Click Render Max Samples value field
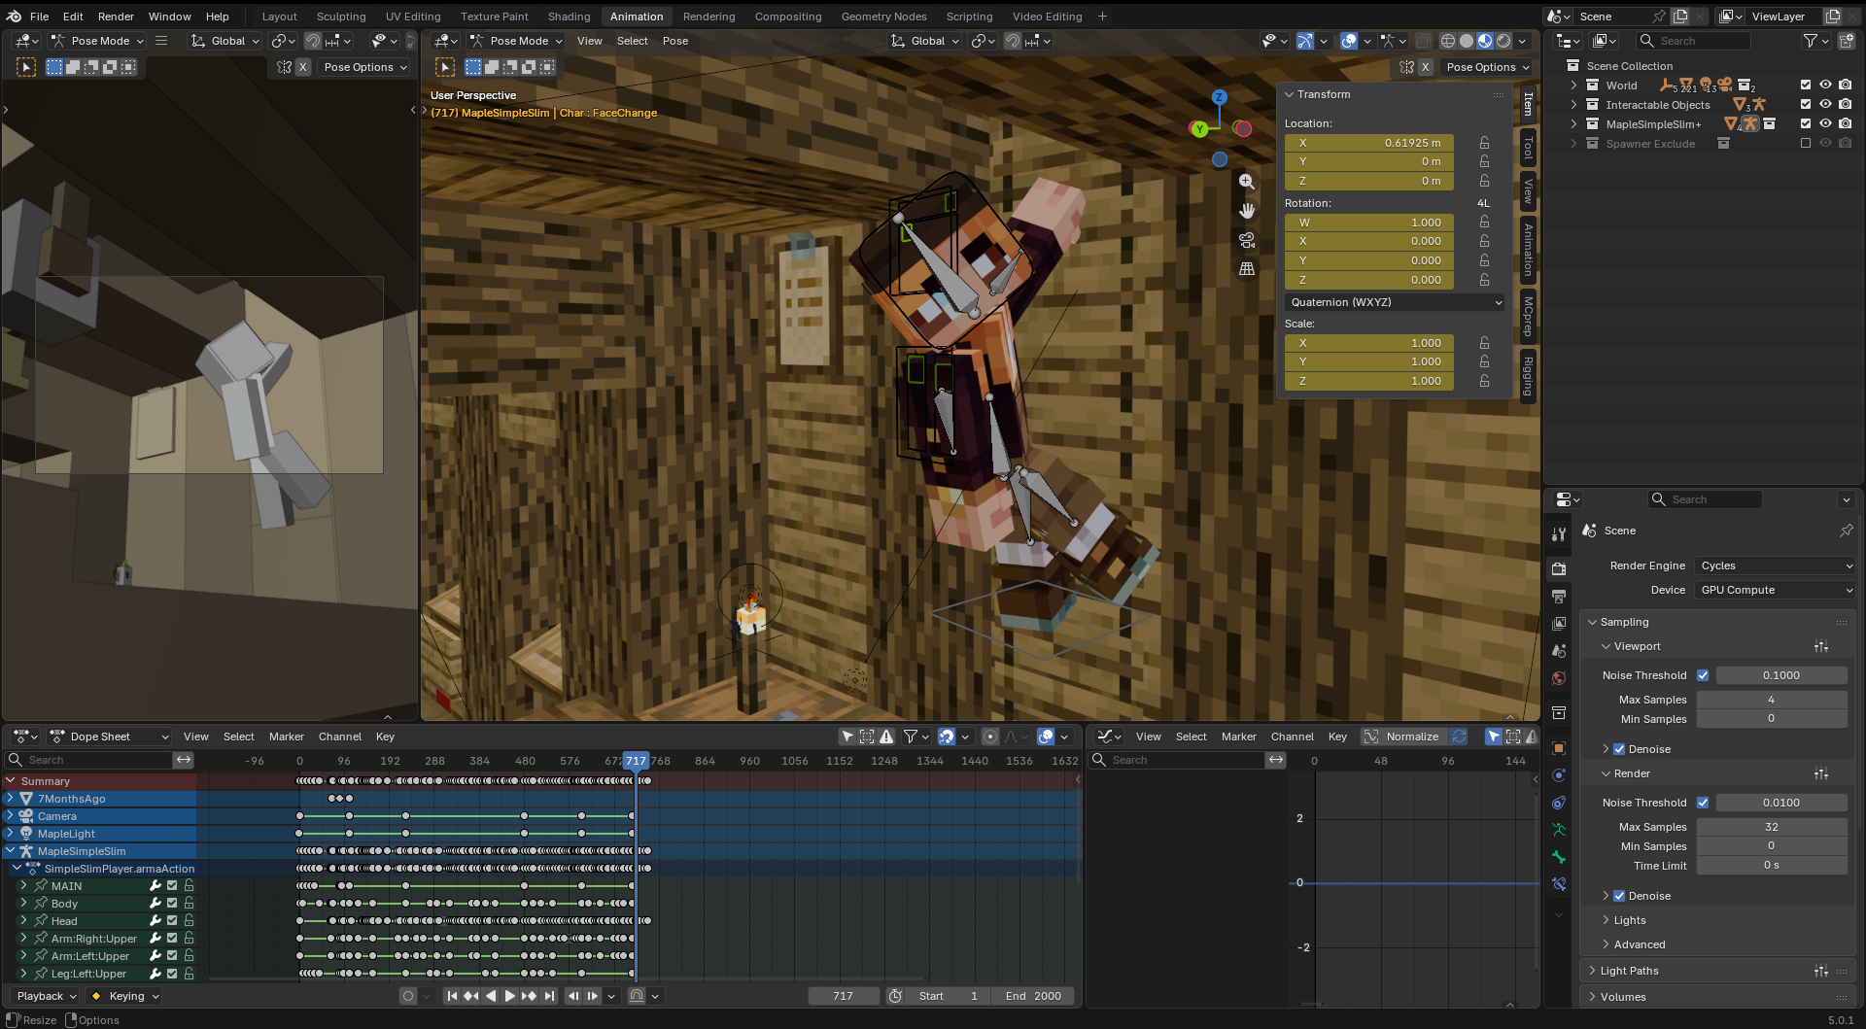1866x1029 pixels. point(1771,827)
